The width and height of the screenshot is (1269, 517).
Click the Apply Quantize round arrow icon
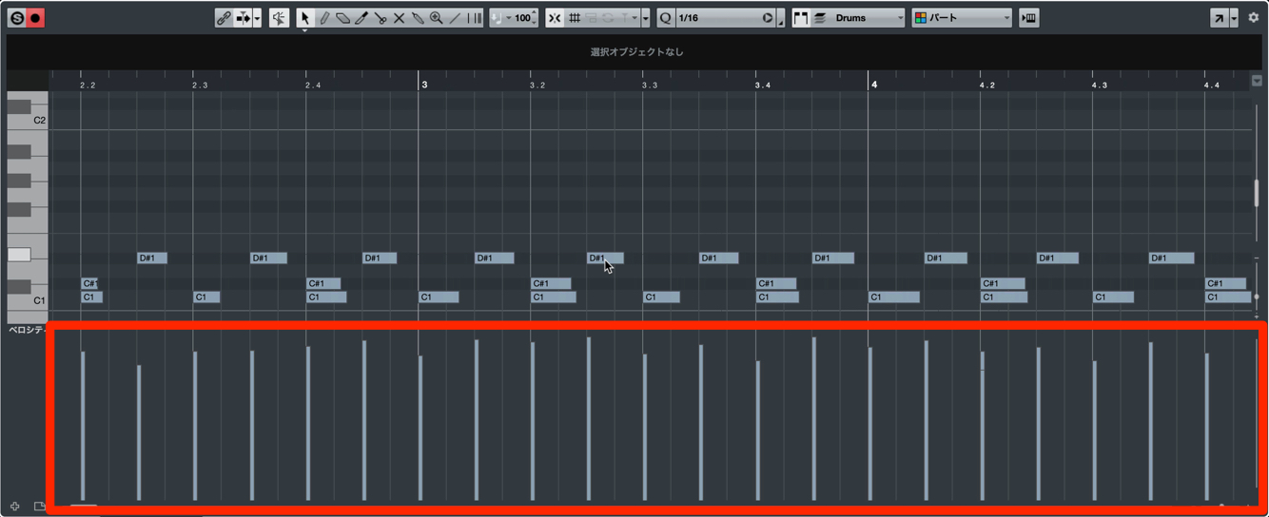coord(768,18)
